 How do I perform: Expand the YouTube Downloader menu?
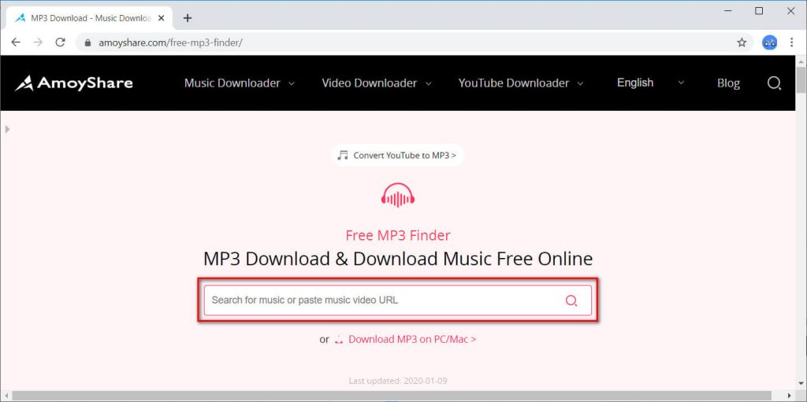coord(522,83)
